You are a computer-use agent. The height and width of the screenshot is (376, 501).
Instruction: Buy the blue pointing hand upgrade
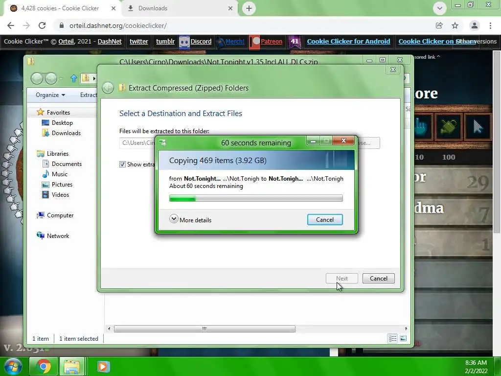(423, 127)
